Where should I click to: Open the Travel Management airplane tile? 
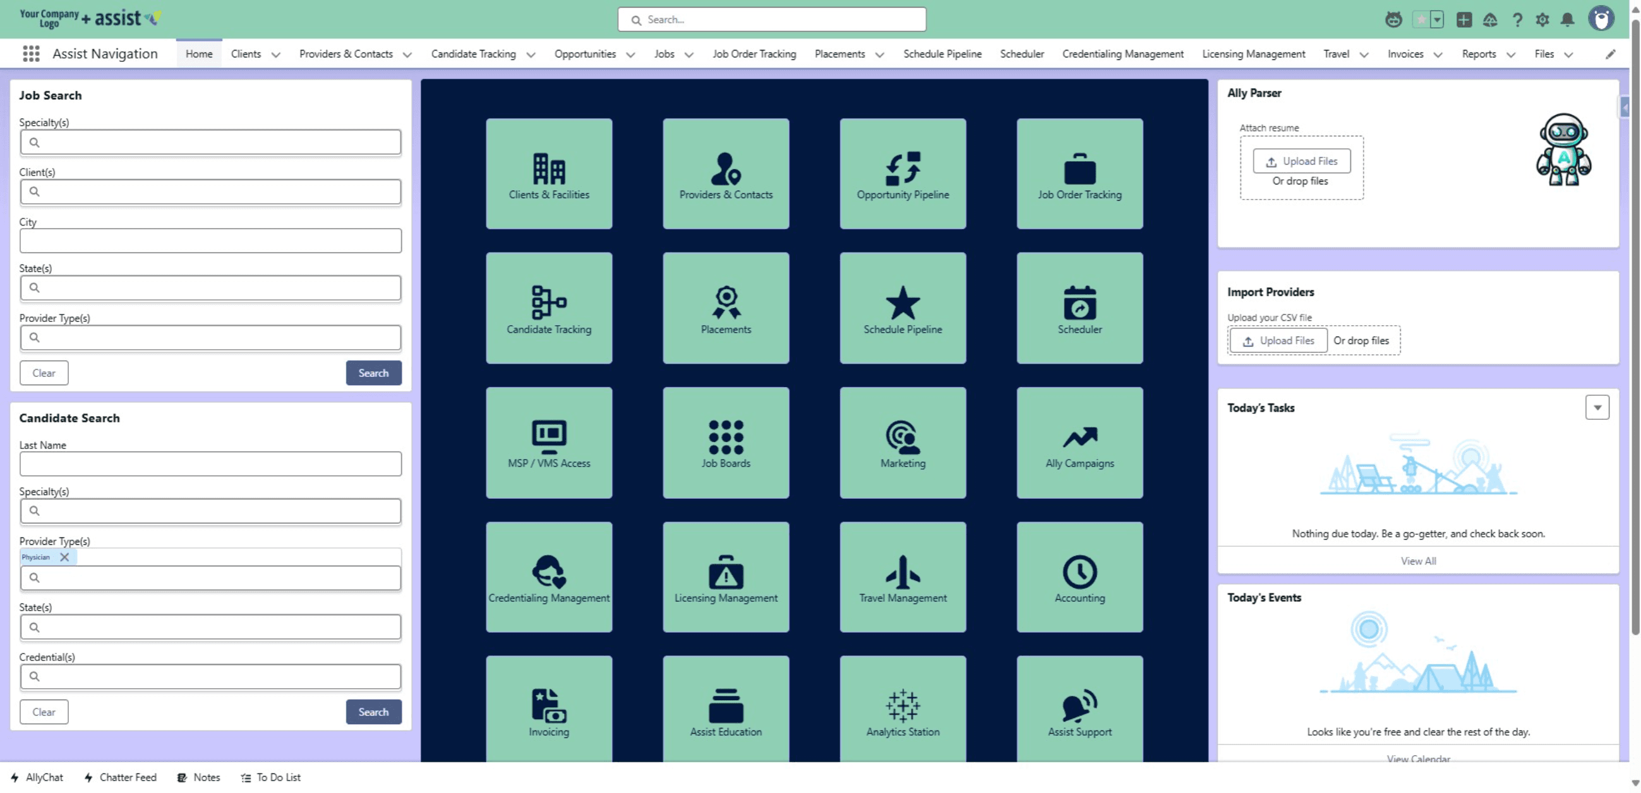point(903,577)
